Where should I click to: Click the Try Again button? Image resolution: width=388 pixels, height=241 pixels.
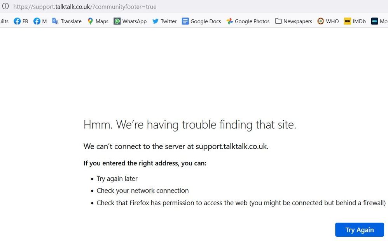pos(359,229)
